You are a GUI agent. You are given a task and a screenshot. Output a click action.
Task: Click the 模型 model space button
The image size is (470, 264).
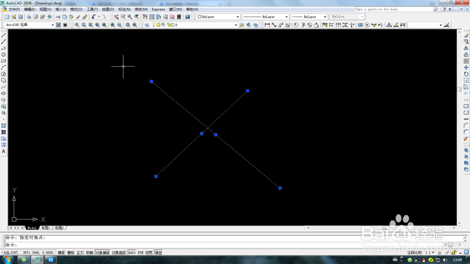(x=158, y=253)
